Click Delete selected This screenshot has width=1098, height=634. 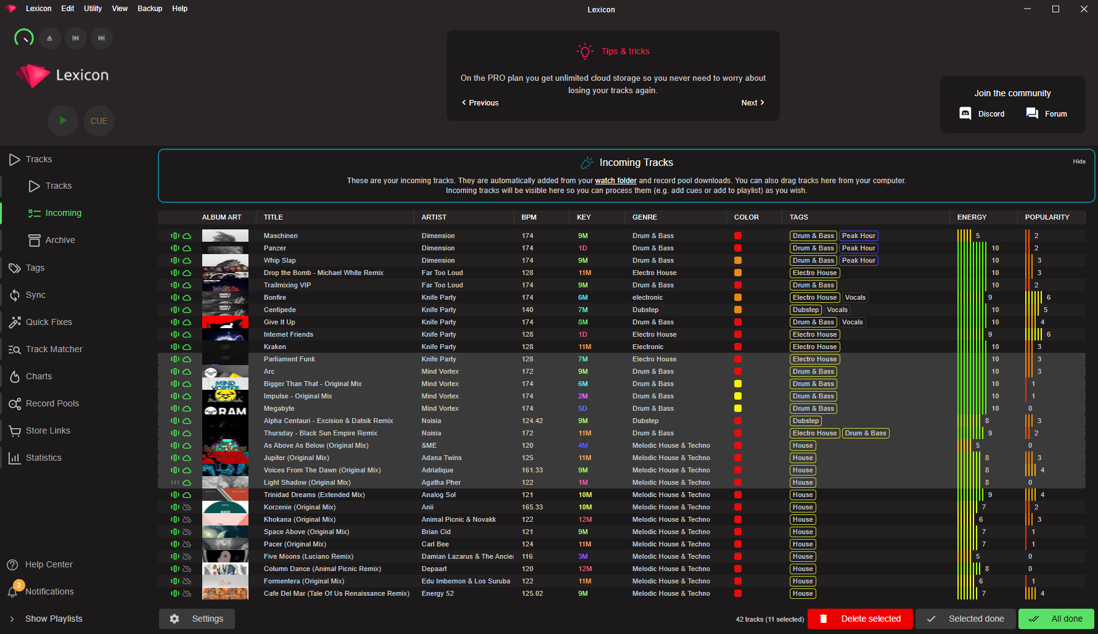860,619
